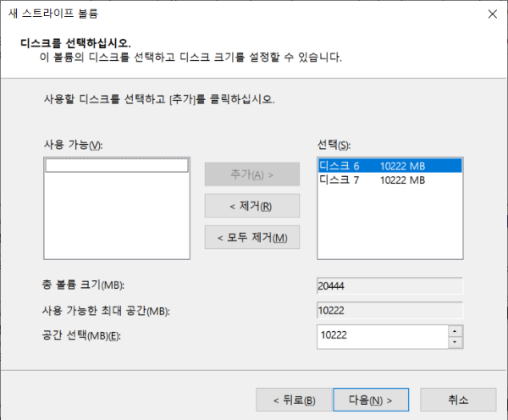This screenshot has width=508, height=420.
Task: Increase 공간 선택 value with up arrow
Action: click(x=456, y=331)
